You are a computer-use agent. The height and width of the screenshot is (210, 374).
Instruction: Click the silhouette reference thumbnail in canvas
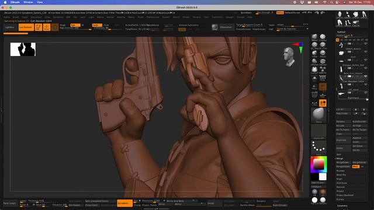[x=23, y=49]
